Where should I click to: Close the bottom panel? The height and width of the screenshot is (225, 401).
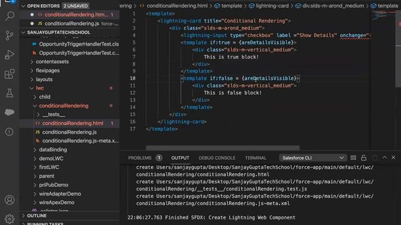pos(393,157)
